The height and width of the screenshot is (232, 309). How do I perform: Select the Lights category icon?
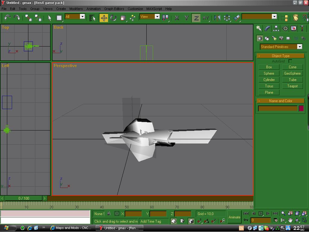[x=274, y=38]
